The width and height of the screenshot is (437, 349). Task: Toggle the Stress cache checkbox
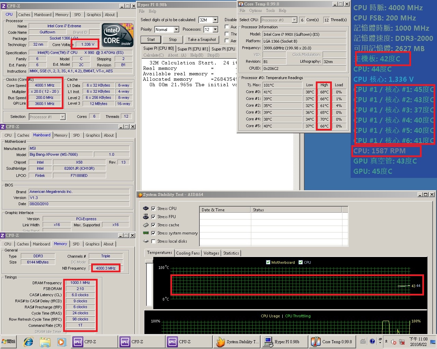(153, 225)
